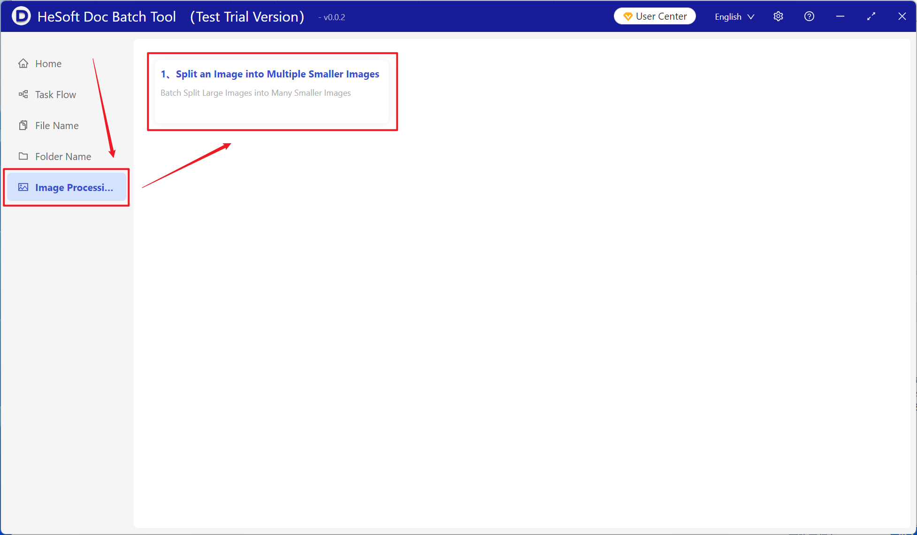Click the HeSoft Doc Batch Tool title
The image size is (917, 535).
point(107,16)
